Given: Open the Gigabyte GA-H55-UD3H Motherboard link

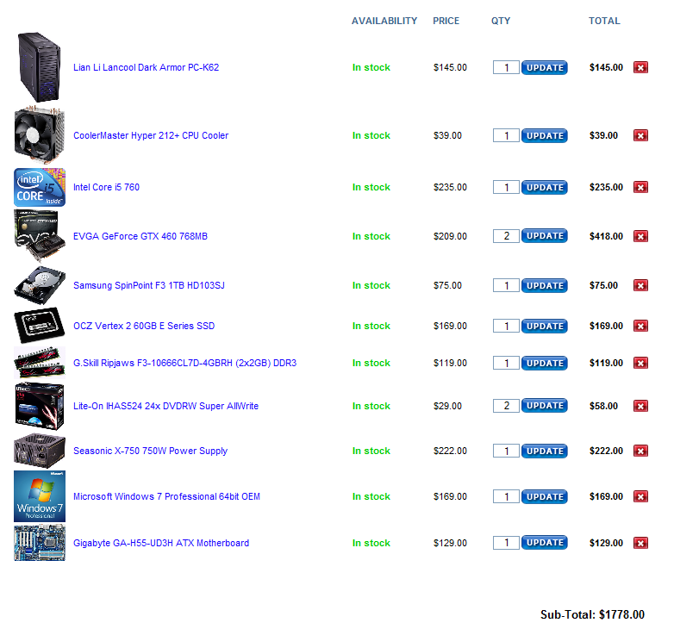Looking at the screenshot, I should (x=161, y=543).
